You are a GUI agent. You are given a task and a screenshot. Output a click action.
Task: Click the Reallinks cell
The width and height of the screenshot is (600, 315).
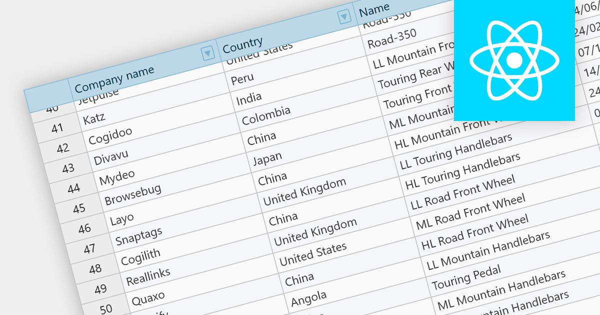click(148, 276)
